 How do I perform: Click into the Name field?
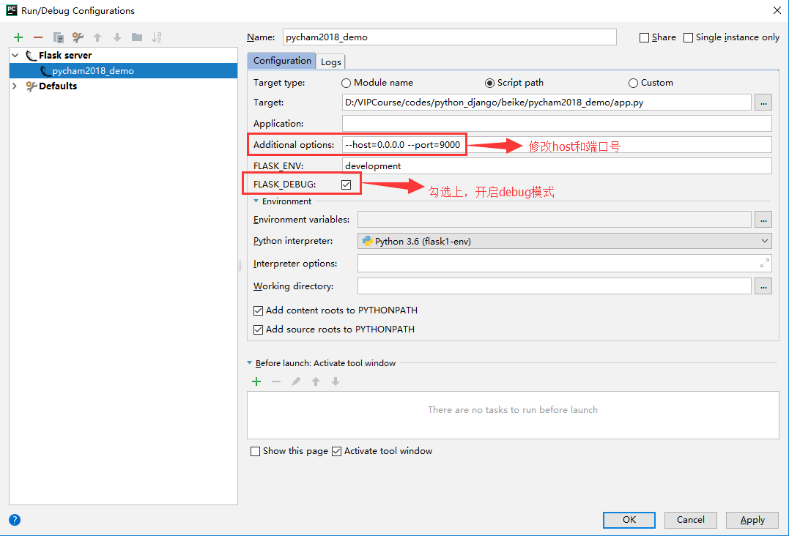click(449, 37)
